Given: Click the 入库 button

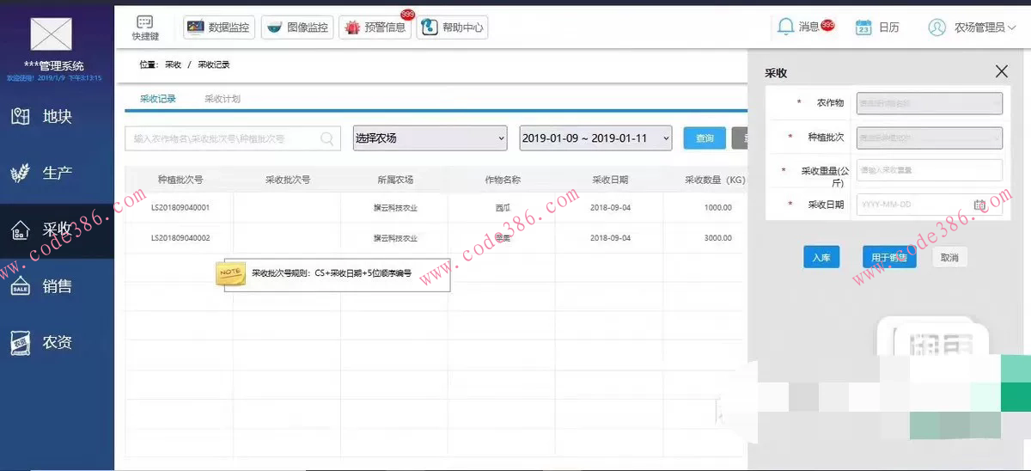Looking at the screenshot, I should coord(821,257).
